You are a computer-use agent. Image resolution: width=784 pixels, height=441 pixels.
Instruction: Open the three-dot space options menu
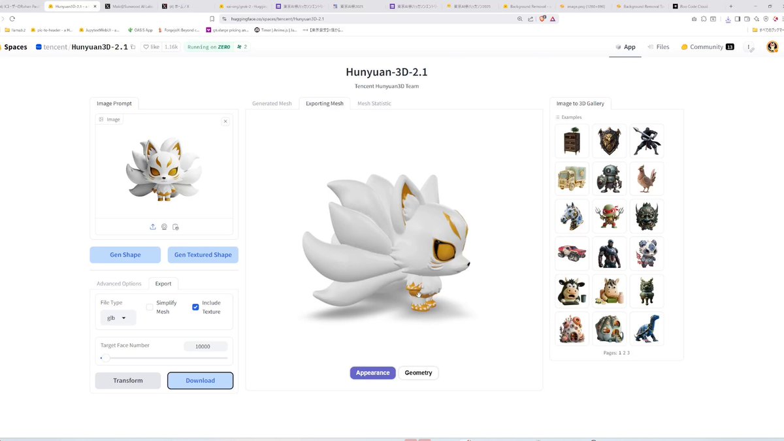749,47
